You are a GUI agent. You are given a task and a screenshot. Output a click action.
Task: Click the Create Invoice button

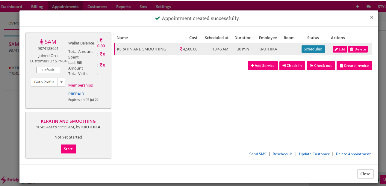[x=354, y=66]
